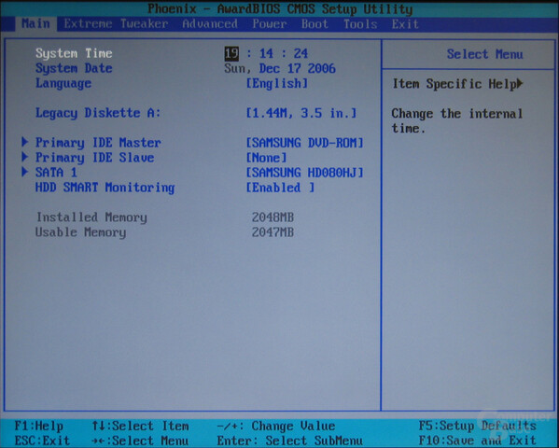559x448 pixels.
Task: Expand the Primary IDE Slave arrow
Action: pos(24,157)
